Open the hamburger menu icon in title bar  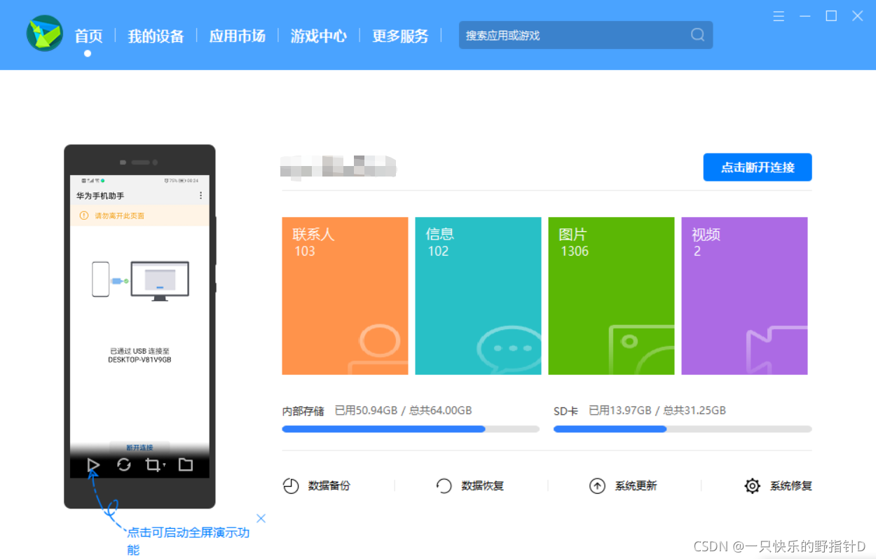(x=779, y=16)
